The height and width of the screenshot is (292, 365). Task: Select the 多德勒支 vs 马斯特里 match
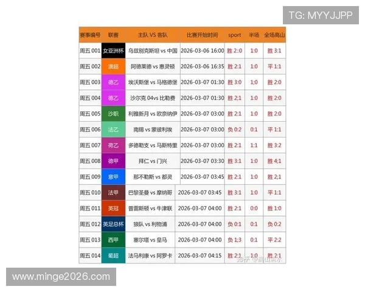point(153,145)
